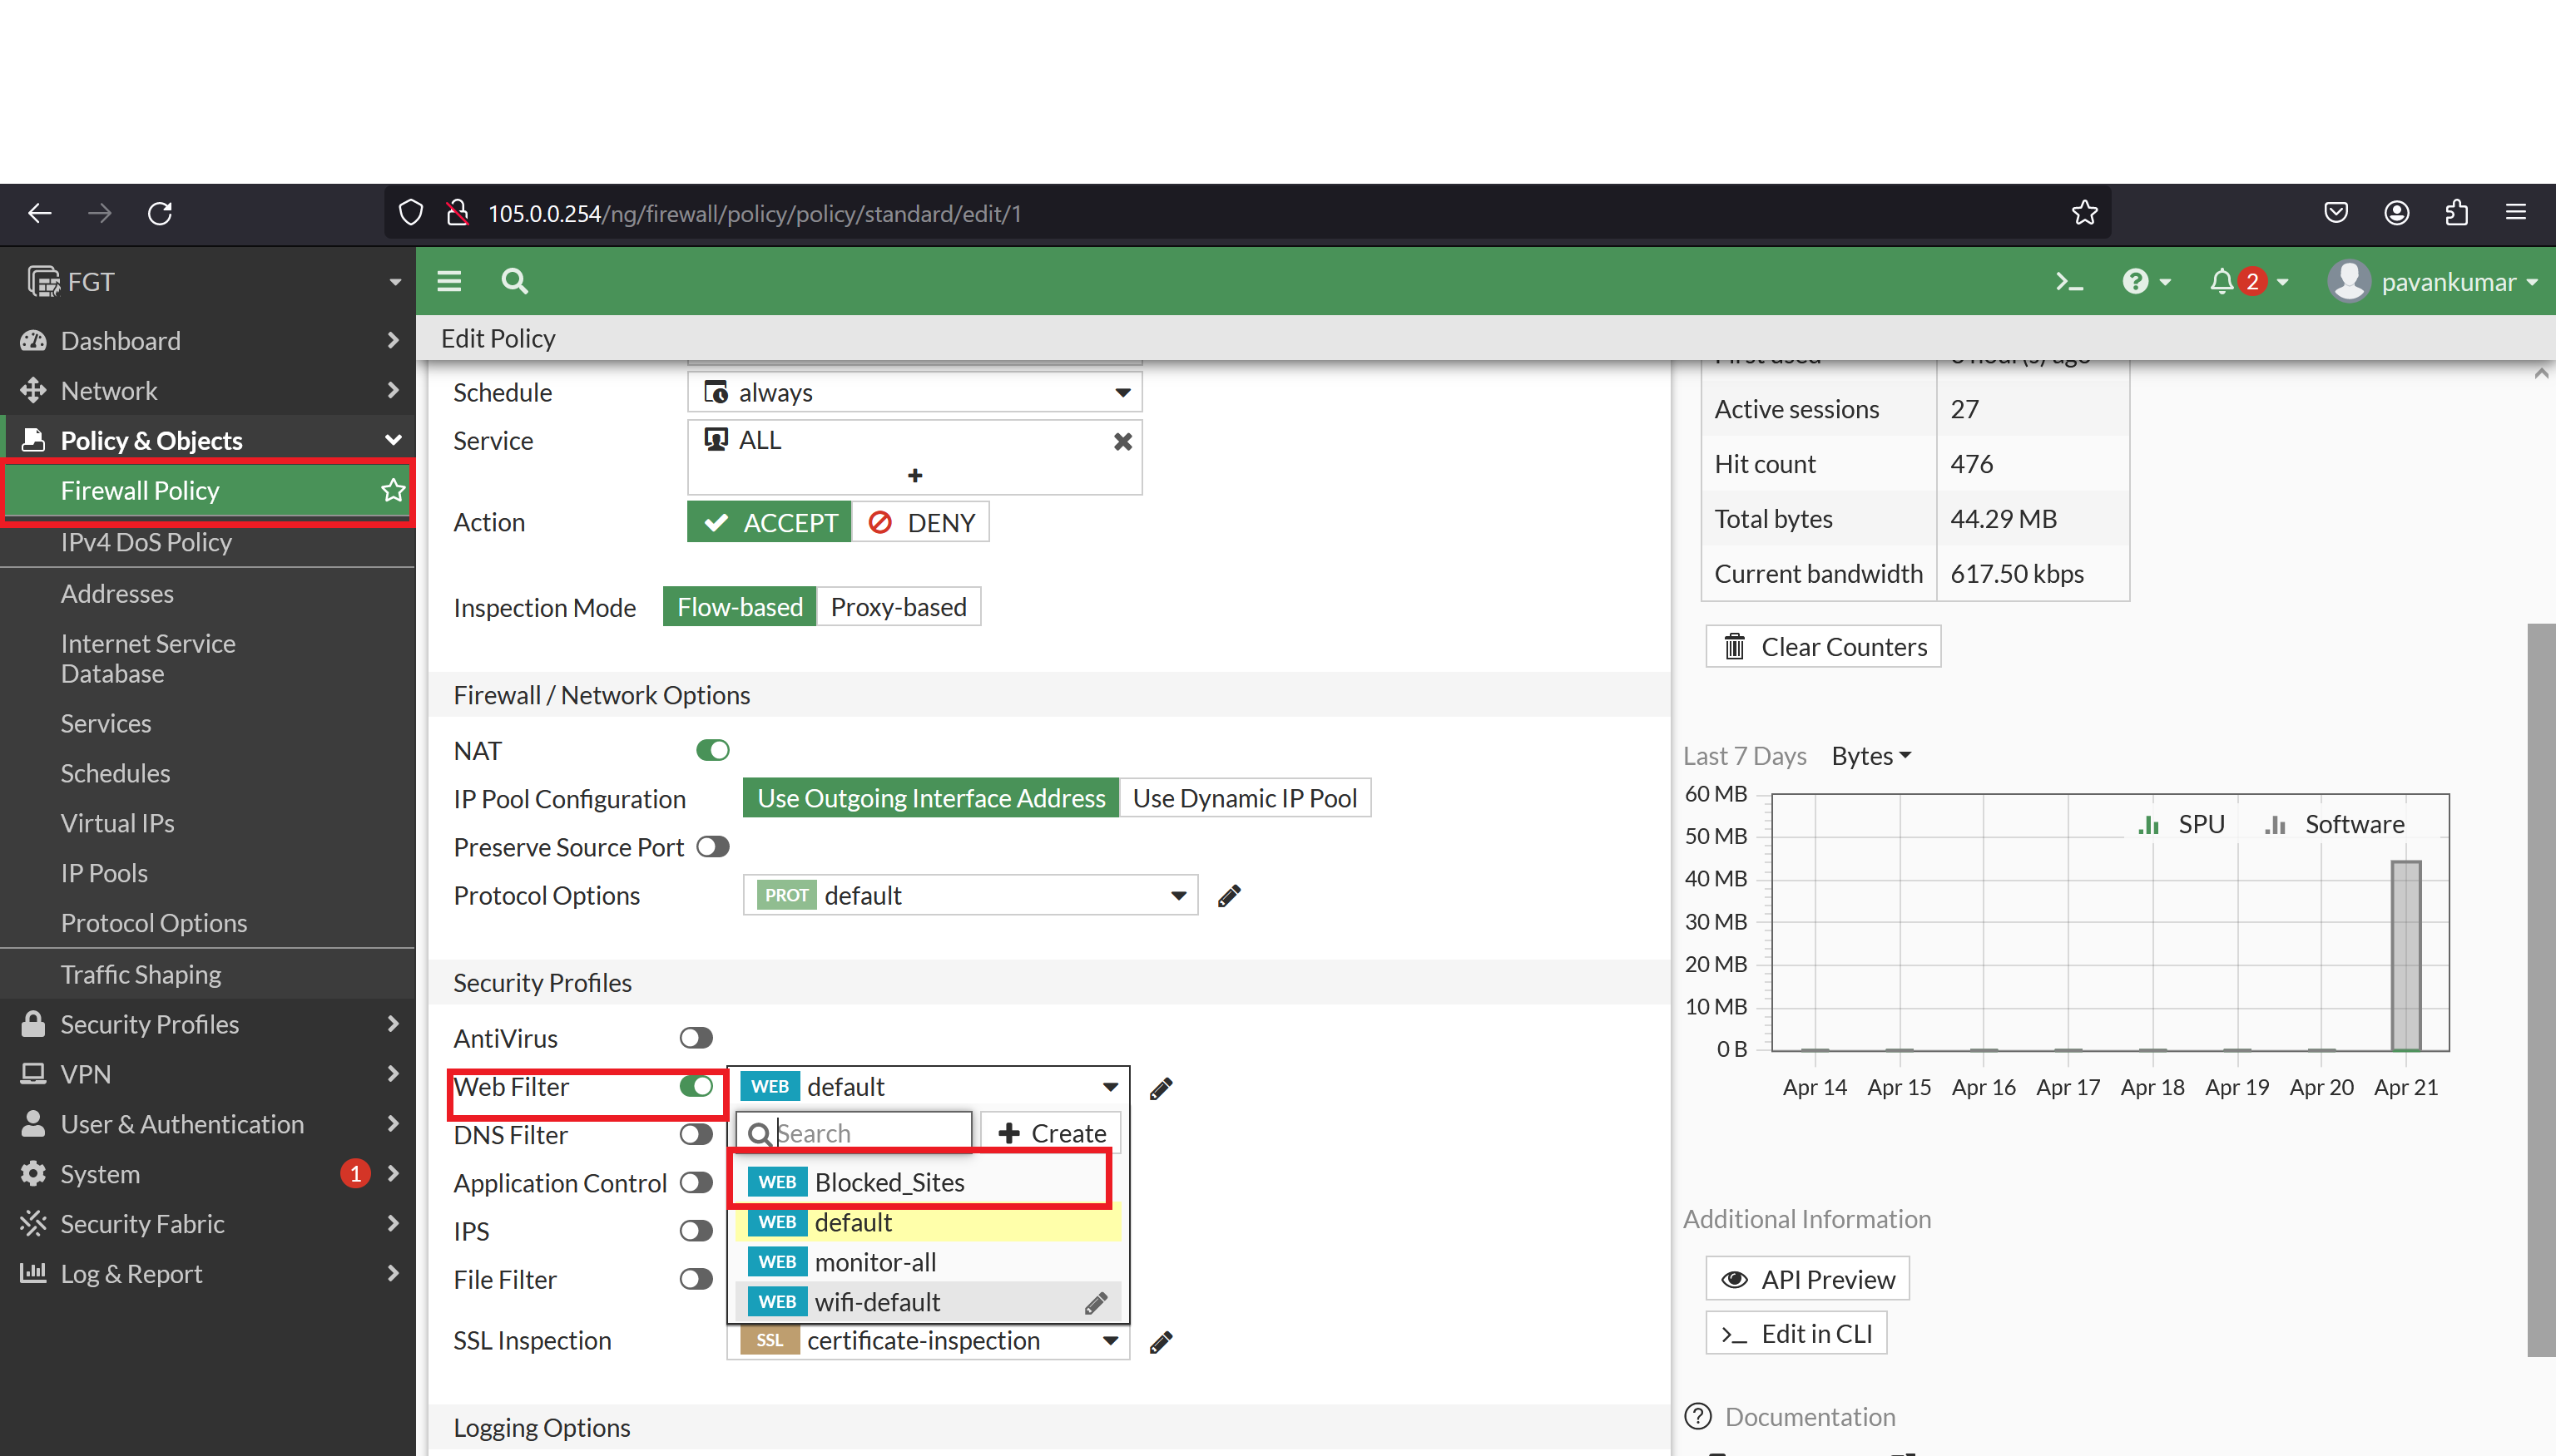Remove the ALL service using the X icon
Screen dimensions: 2556x1456
[1122, 441]
